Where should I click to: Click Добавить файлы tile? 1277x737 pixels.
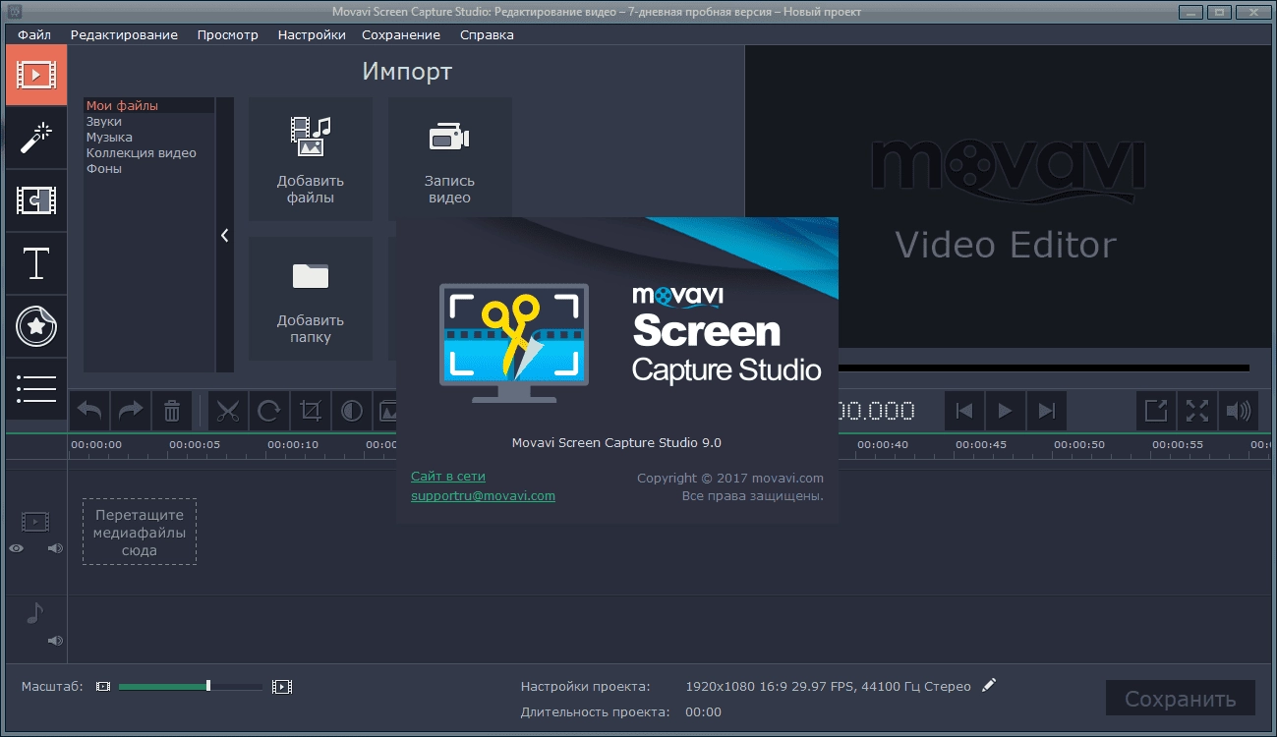tap(311, 159)
